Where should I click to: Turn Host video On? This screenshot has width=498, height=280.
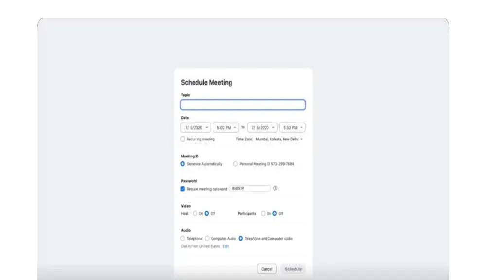[x=195, y=213]
